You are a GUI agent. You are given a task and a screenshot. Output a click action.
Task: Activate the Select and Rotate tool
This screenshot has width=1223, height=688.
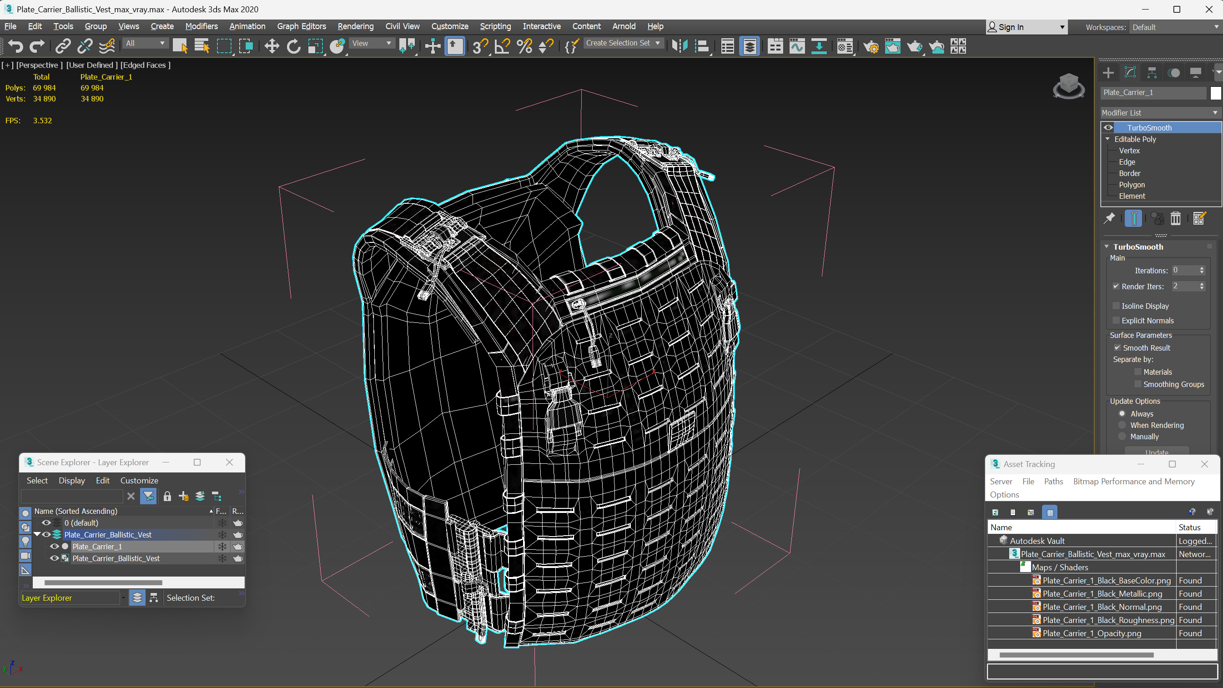click(293, 46)
